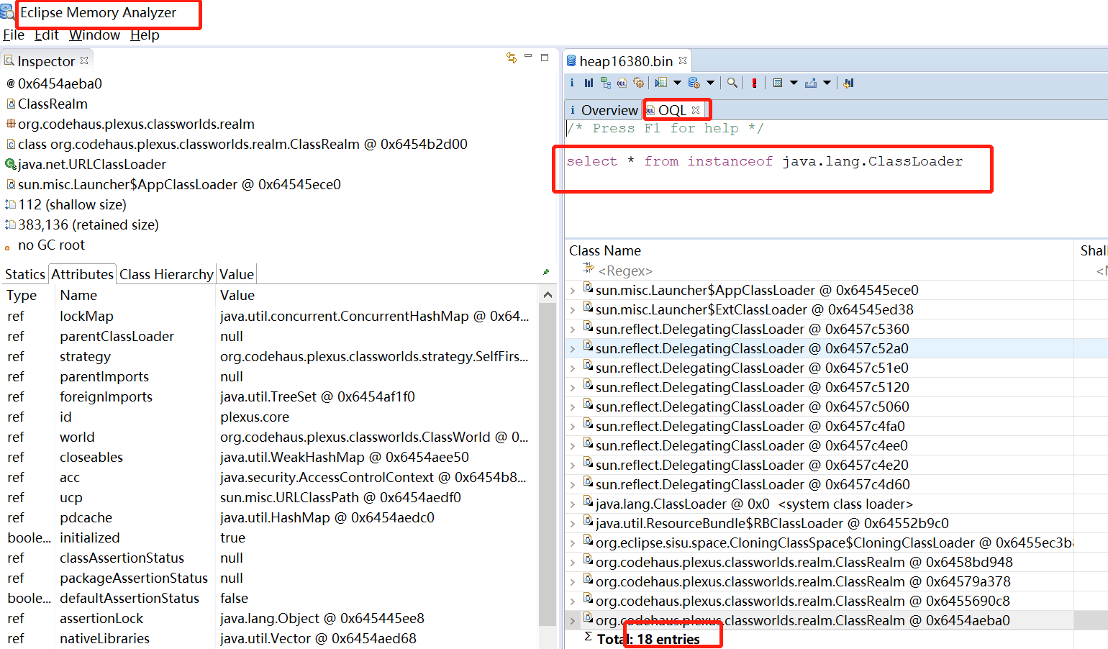Click the Export results icon
This screenshot has width=1108, height=649.
pos(811,83)
